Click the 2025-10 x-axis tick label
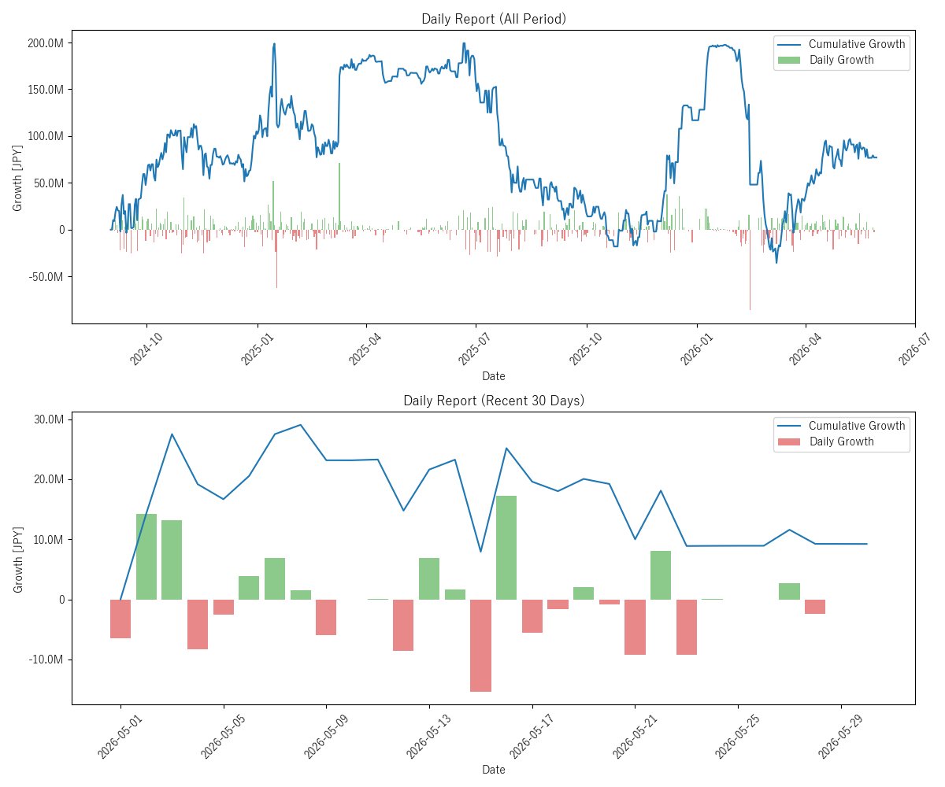945x787 pixels. tap(587, 347)
